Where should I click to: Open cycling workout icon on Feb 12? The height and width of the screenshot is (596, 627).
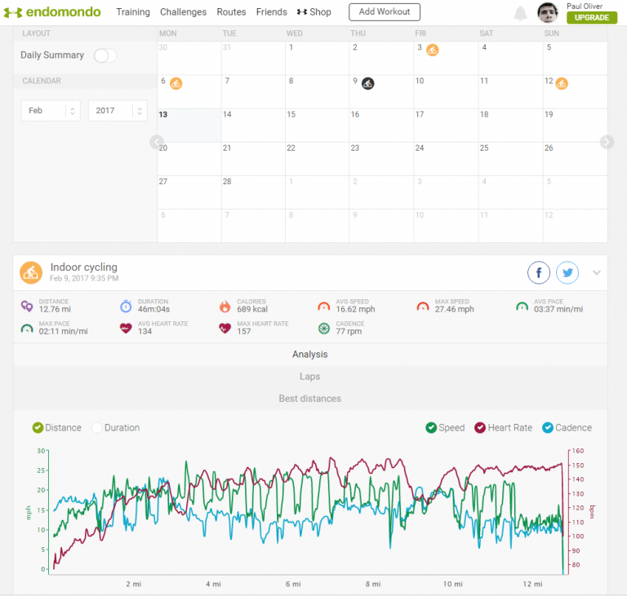[x=562, y=83]
